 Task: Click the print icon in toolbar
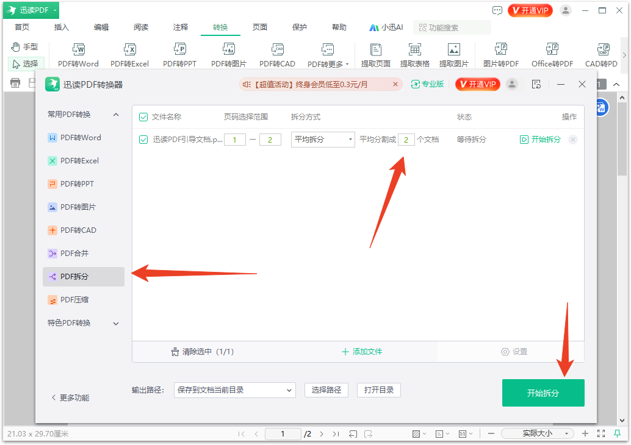[x=15, y=83]
